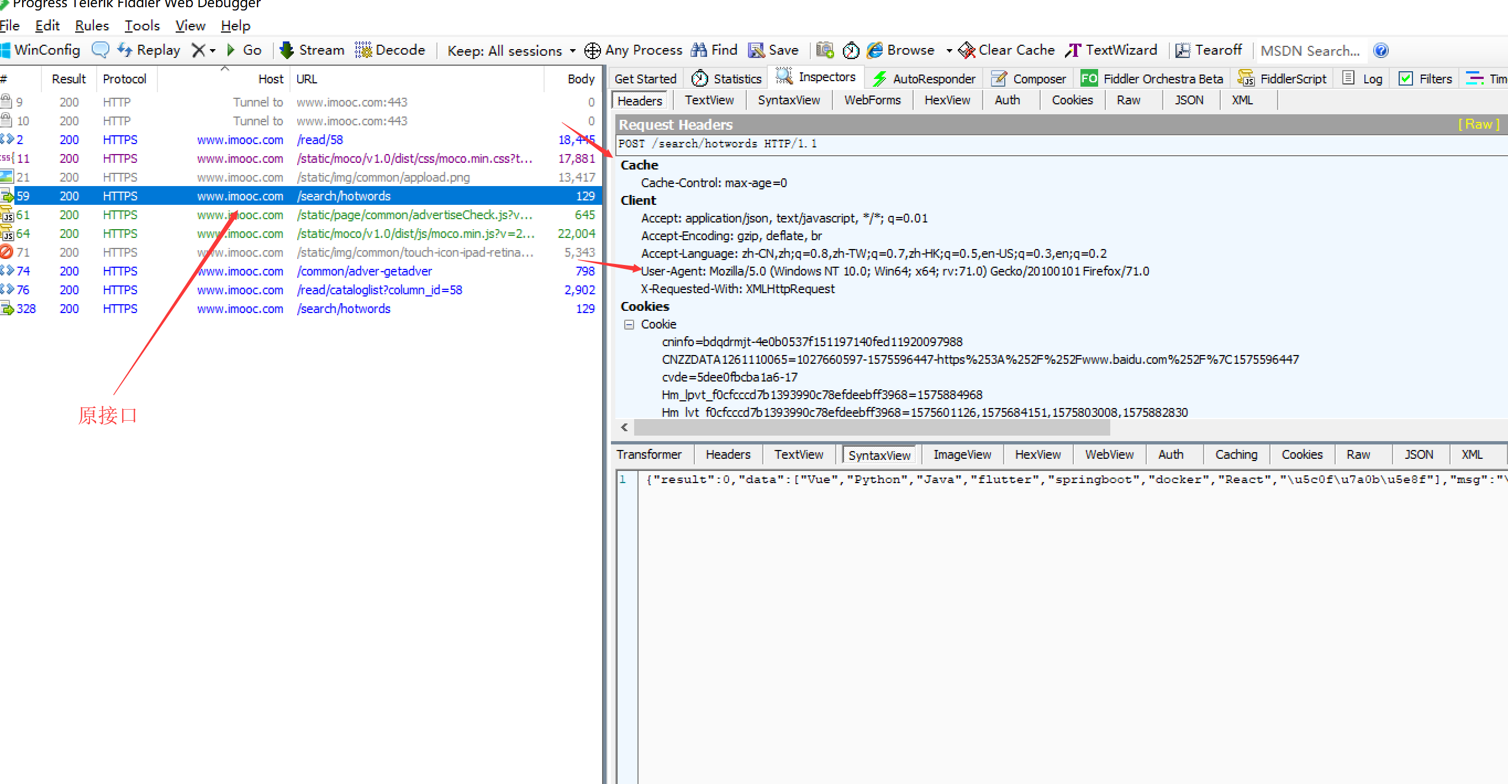
Task: Click the camera screenshot icon
Action: 825,50
